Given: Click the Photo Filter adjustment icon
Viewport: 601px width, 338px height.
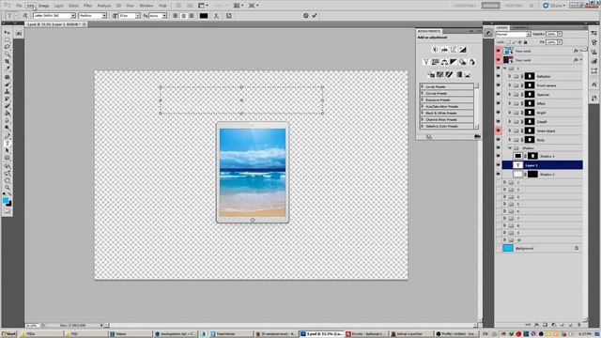Looking at the screenshot, I should pyautogui.click(x=463, y=62).
